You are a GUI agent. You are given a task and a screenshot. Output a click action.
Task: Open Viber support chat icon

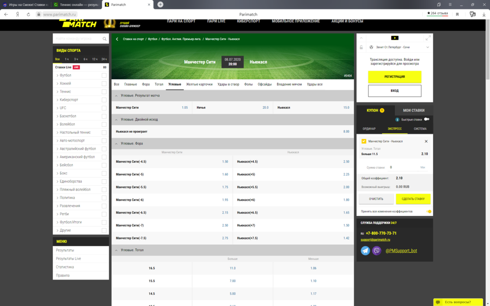(376, 250)
